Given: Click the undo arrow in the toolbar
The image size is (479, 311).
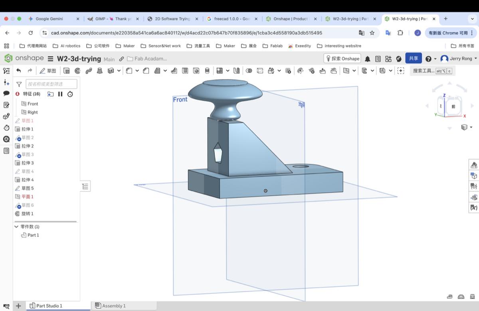Looking at the screenshot, I should [x=18, y=71].
